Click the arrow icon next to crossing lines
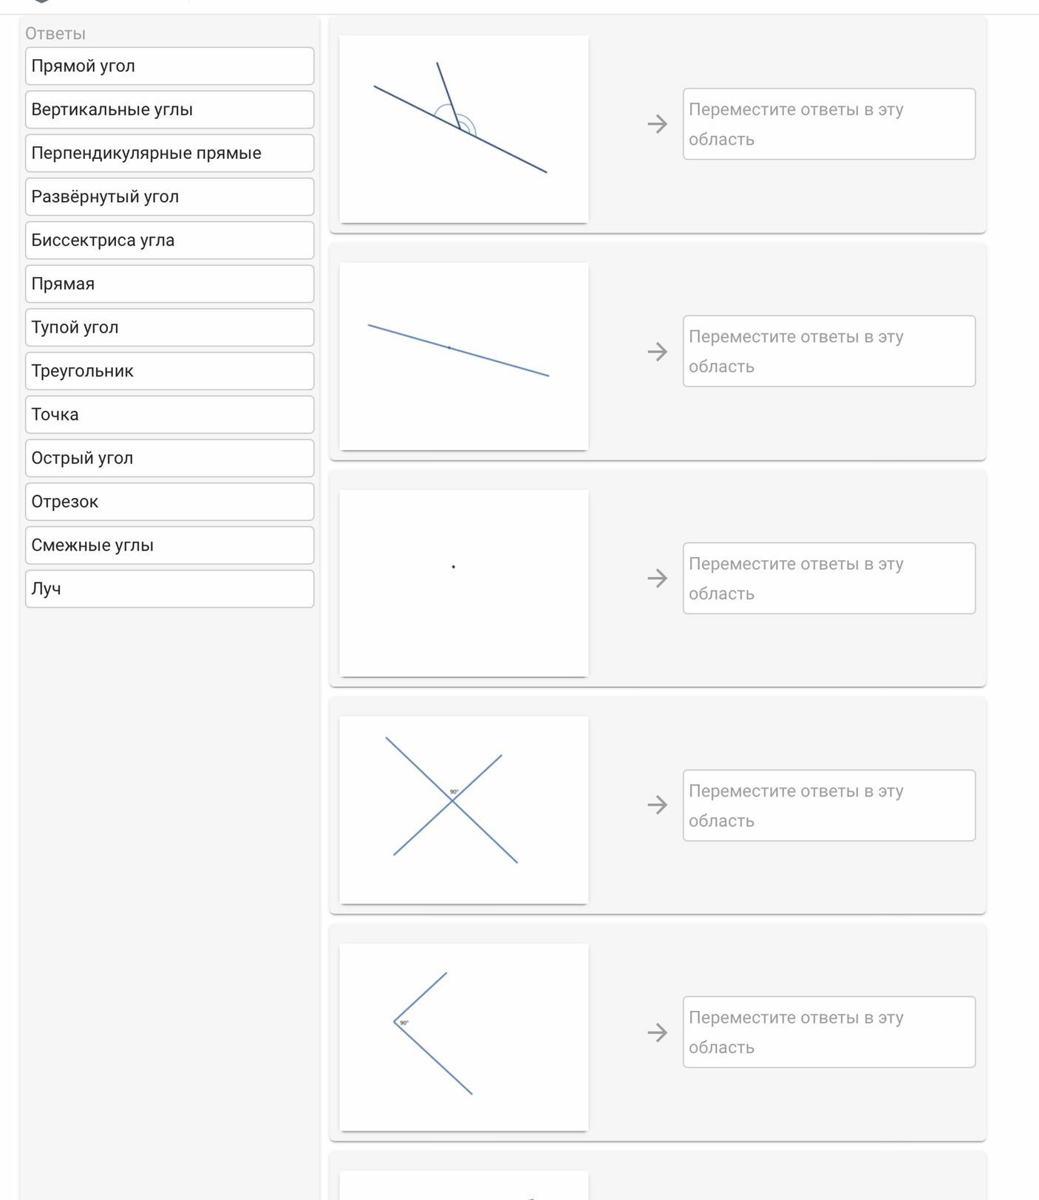1039x1200 pixels. click(657, 805)
